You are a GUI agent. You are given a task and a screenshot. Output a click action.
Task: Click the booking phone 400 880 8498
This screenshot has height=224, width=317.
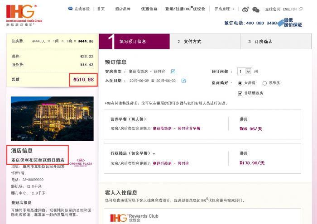click(261, 23)
